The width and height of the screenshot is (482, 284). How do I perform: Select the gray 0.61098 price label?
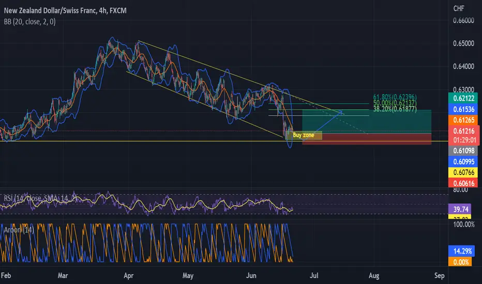pyautogui.click(x=463, y=150)
